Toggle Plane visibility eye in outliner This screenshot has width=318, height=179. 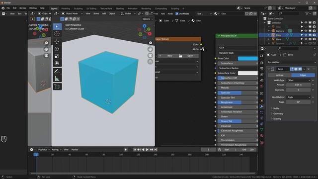(306, 39)
